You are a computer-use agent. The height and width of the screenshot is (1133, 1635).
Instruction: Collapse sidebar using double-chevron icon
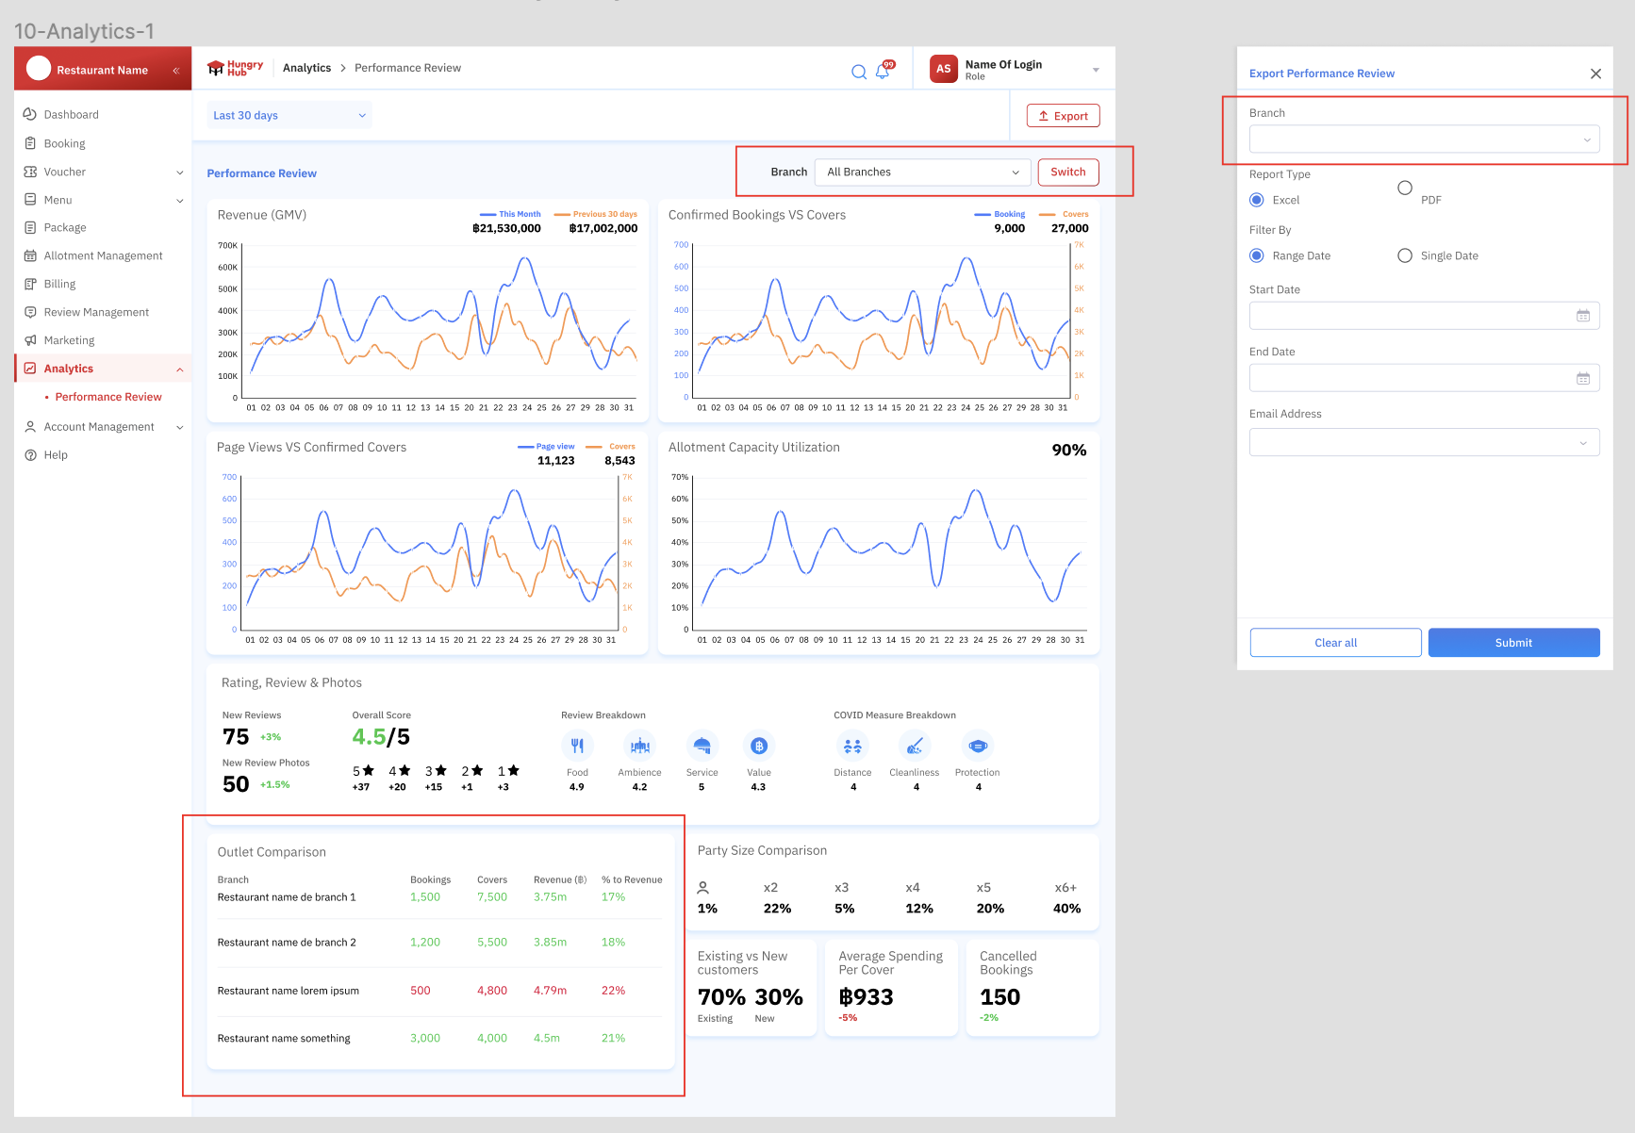click(x=175, y=71)
